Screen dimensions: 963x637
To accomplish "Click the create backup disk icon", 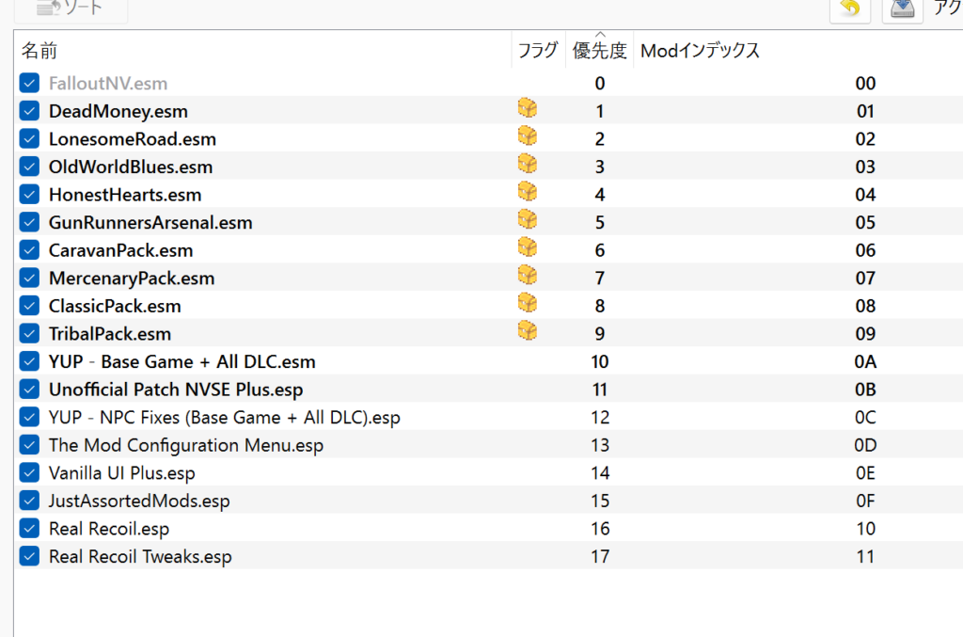I will click(903, 9).
